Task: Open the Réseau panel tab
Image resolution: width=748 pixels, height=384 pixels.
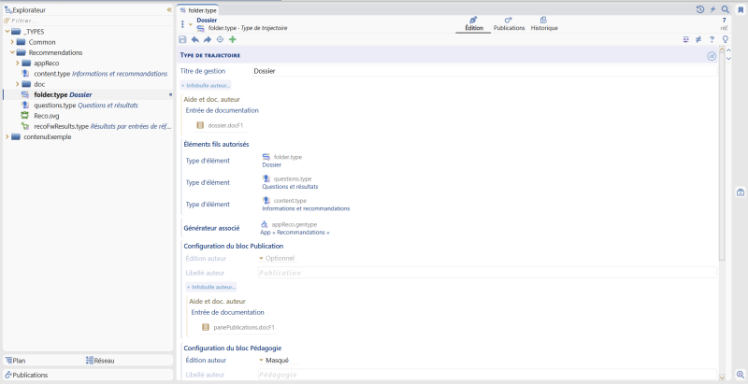Action: (129, 361)
